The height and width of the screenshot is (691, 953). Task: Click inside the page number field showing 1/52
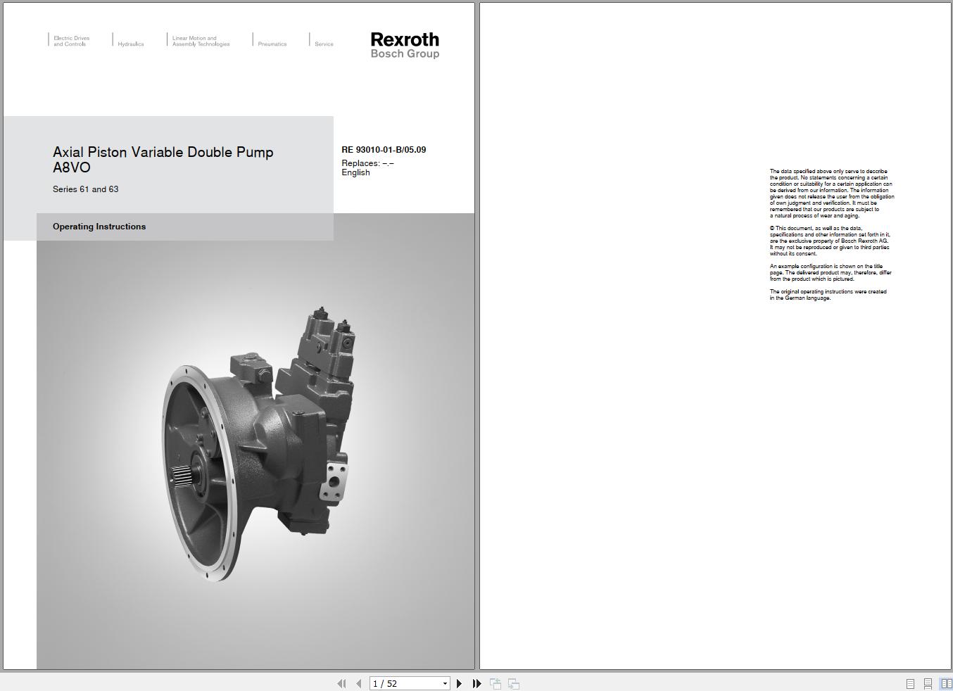(x=401, y=683)
